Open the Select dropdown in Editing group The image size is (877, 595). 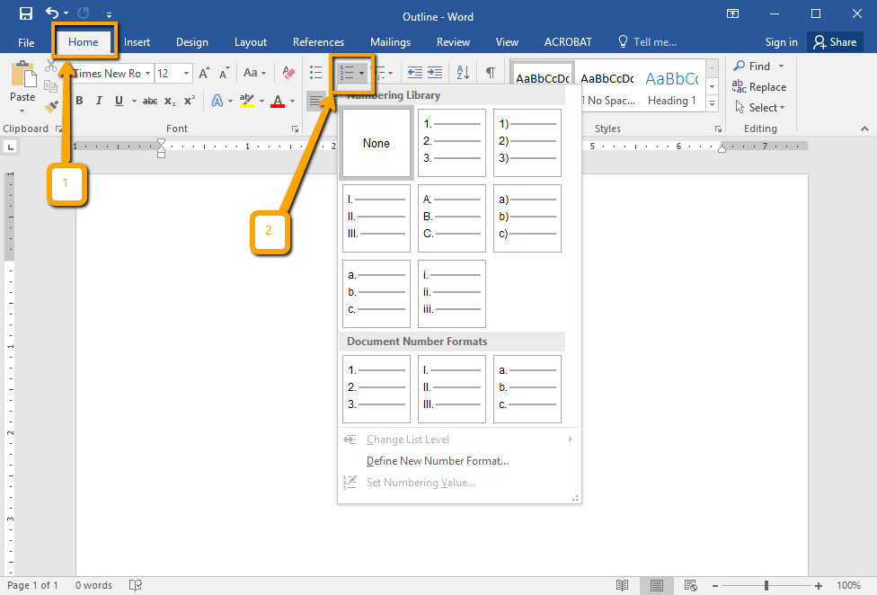(761, 107)
